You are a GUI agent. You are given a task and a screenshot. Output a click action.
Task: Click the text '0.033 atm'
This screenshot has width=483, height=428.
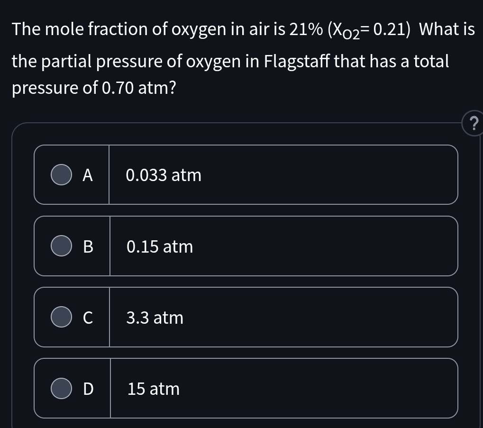point(164,174)
